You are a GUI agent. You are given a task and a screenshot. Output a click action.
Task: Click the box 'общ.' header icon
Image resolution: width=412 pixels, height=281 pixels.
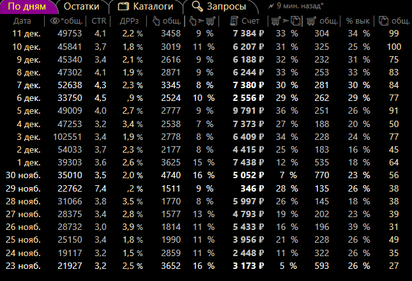pos(383,20)
